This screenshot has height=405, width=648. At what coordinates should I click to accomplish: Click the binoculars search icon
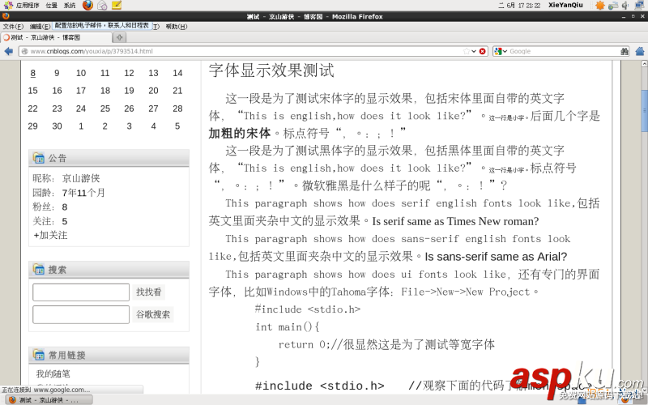[x=625, y=51]
